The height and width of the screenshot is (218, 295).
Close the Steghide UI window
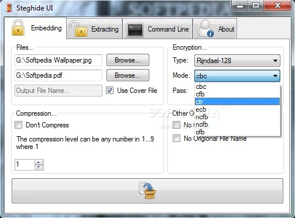[277, 6]
